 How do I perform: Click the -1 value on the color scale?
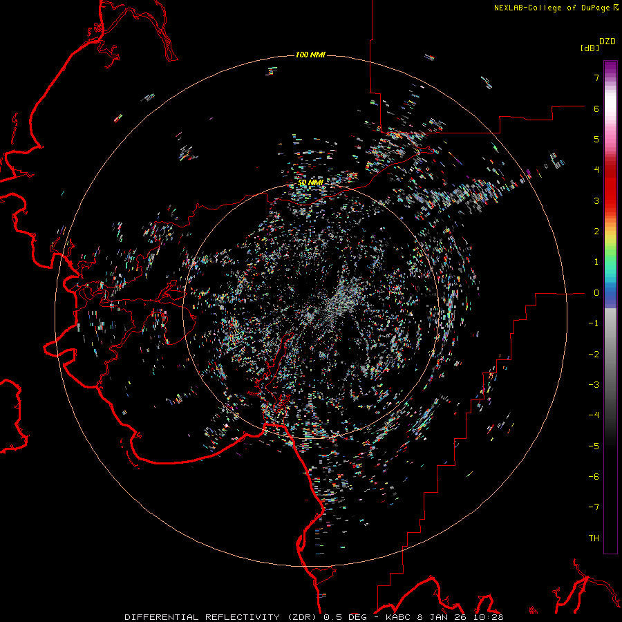point(594,323)
